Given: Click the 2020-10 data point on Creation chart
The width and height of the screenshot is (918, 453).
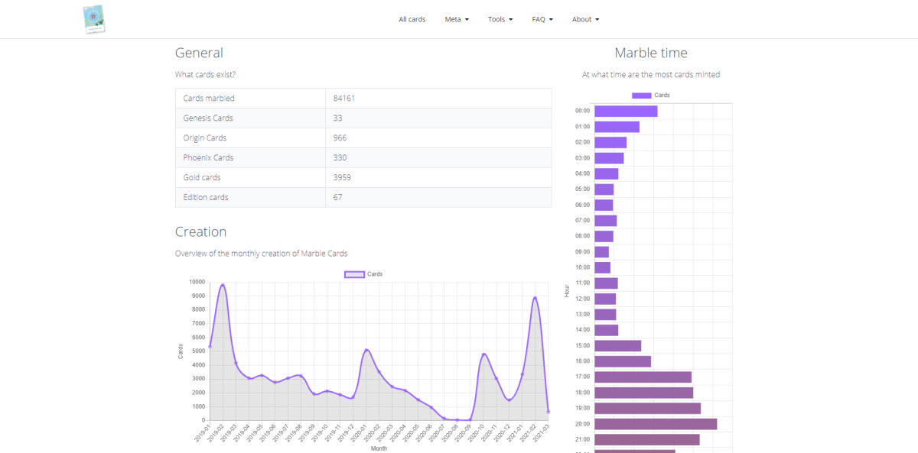Looking at the screenshot, I should click(483, 354).
